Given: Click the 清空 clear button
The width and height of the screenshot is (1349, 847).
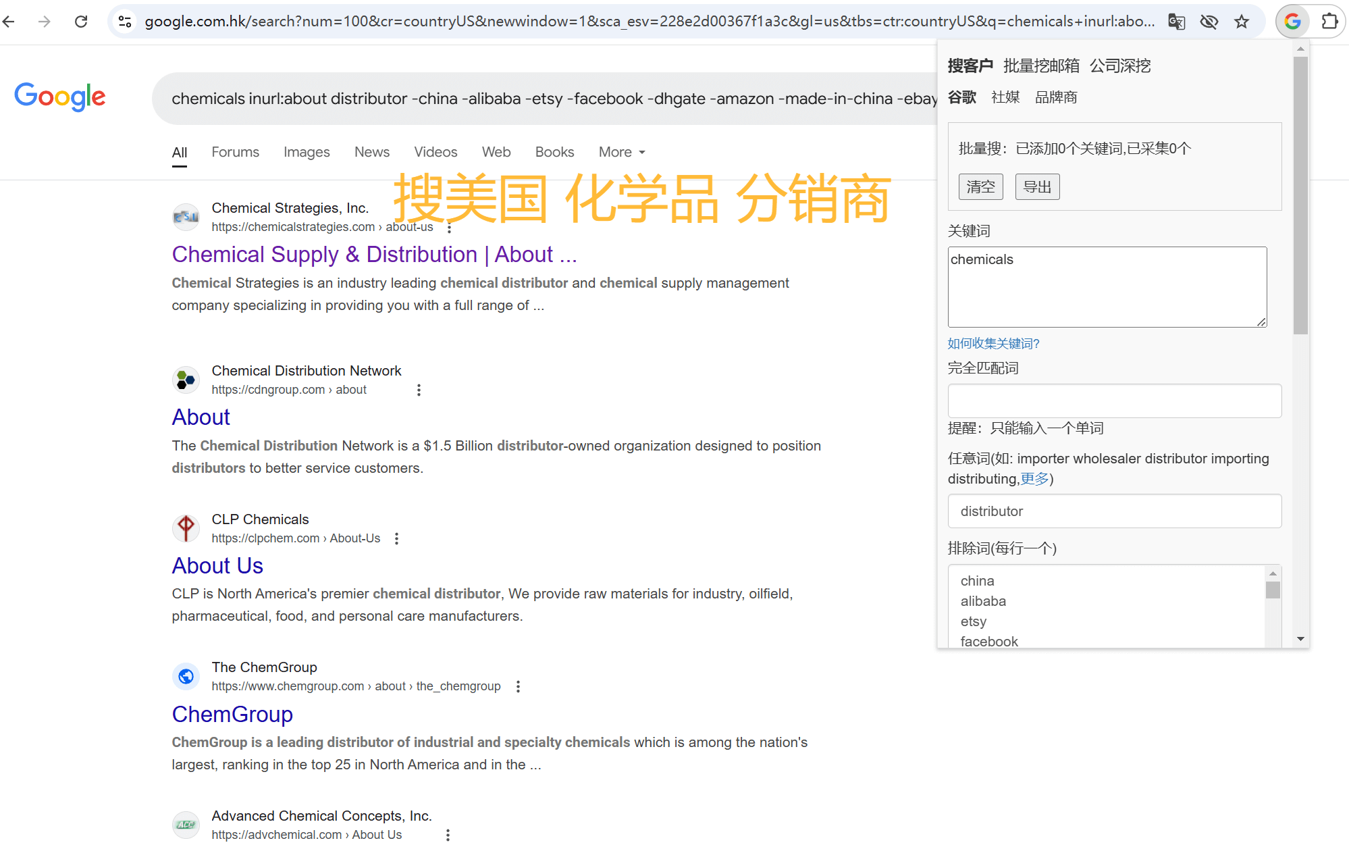Looking at the screenshot, I should pyautogui.click(x=980, y=186).
